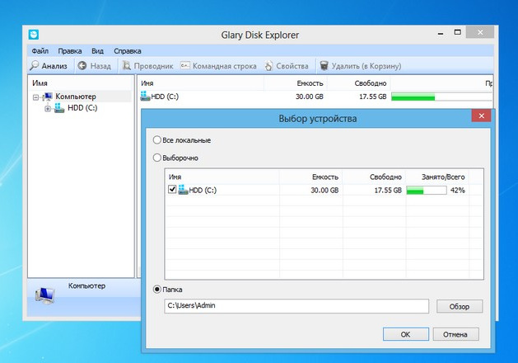Click the Удалить (в Корзину) label

coord(366,66)
